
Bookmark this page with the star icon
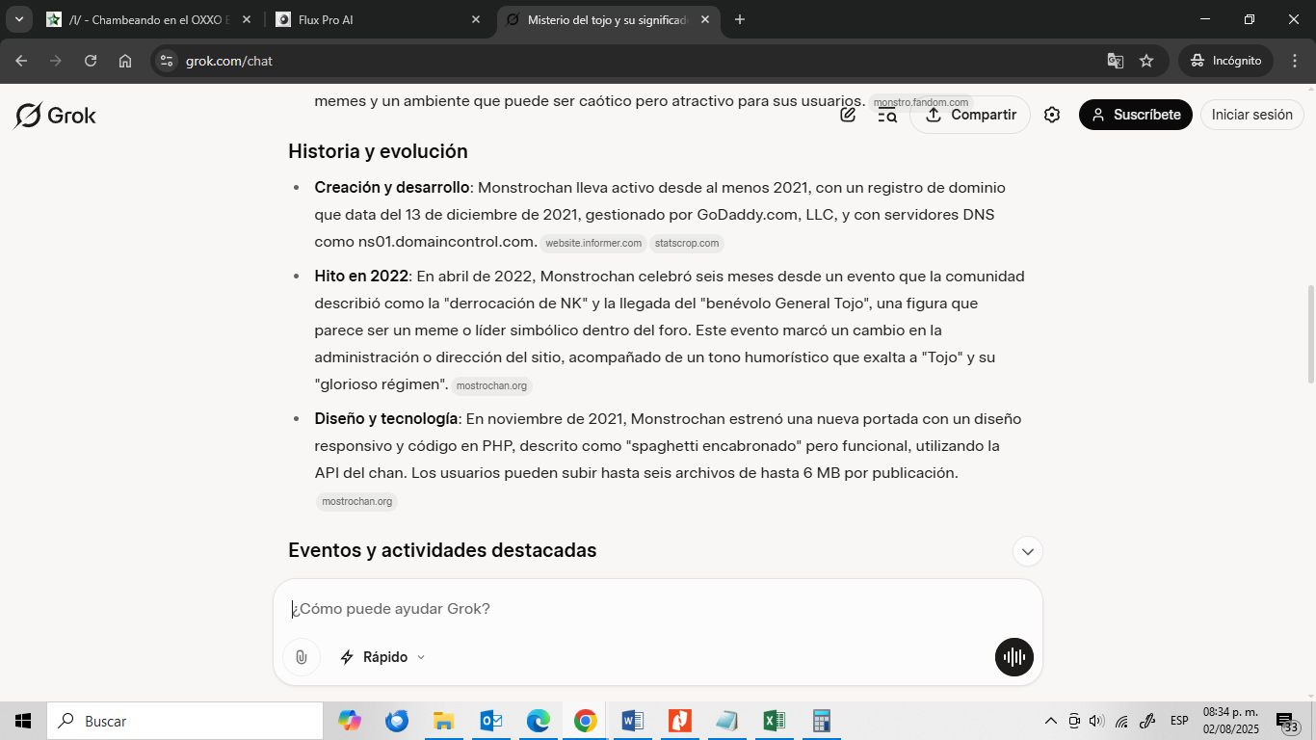tap(1146, 61)
